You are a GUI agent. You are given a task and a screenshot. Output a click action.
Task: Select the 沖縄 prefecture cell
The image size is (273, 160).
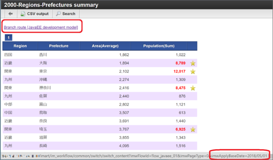[44, 80]
